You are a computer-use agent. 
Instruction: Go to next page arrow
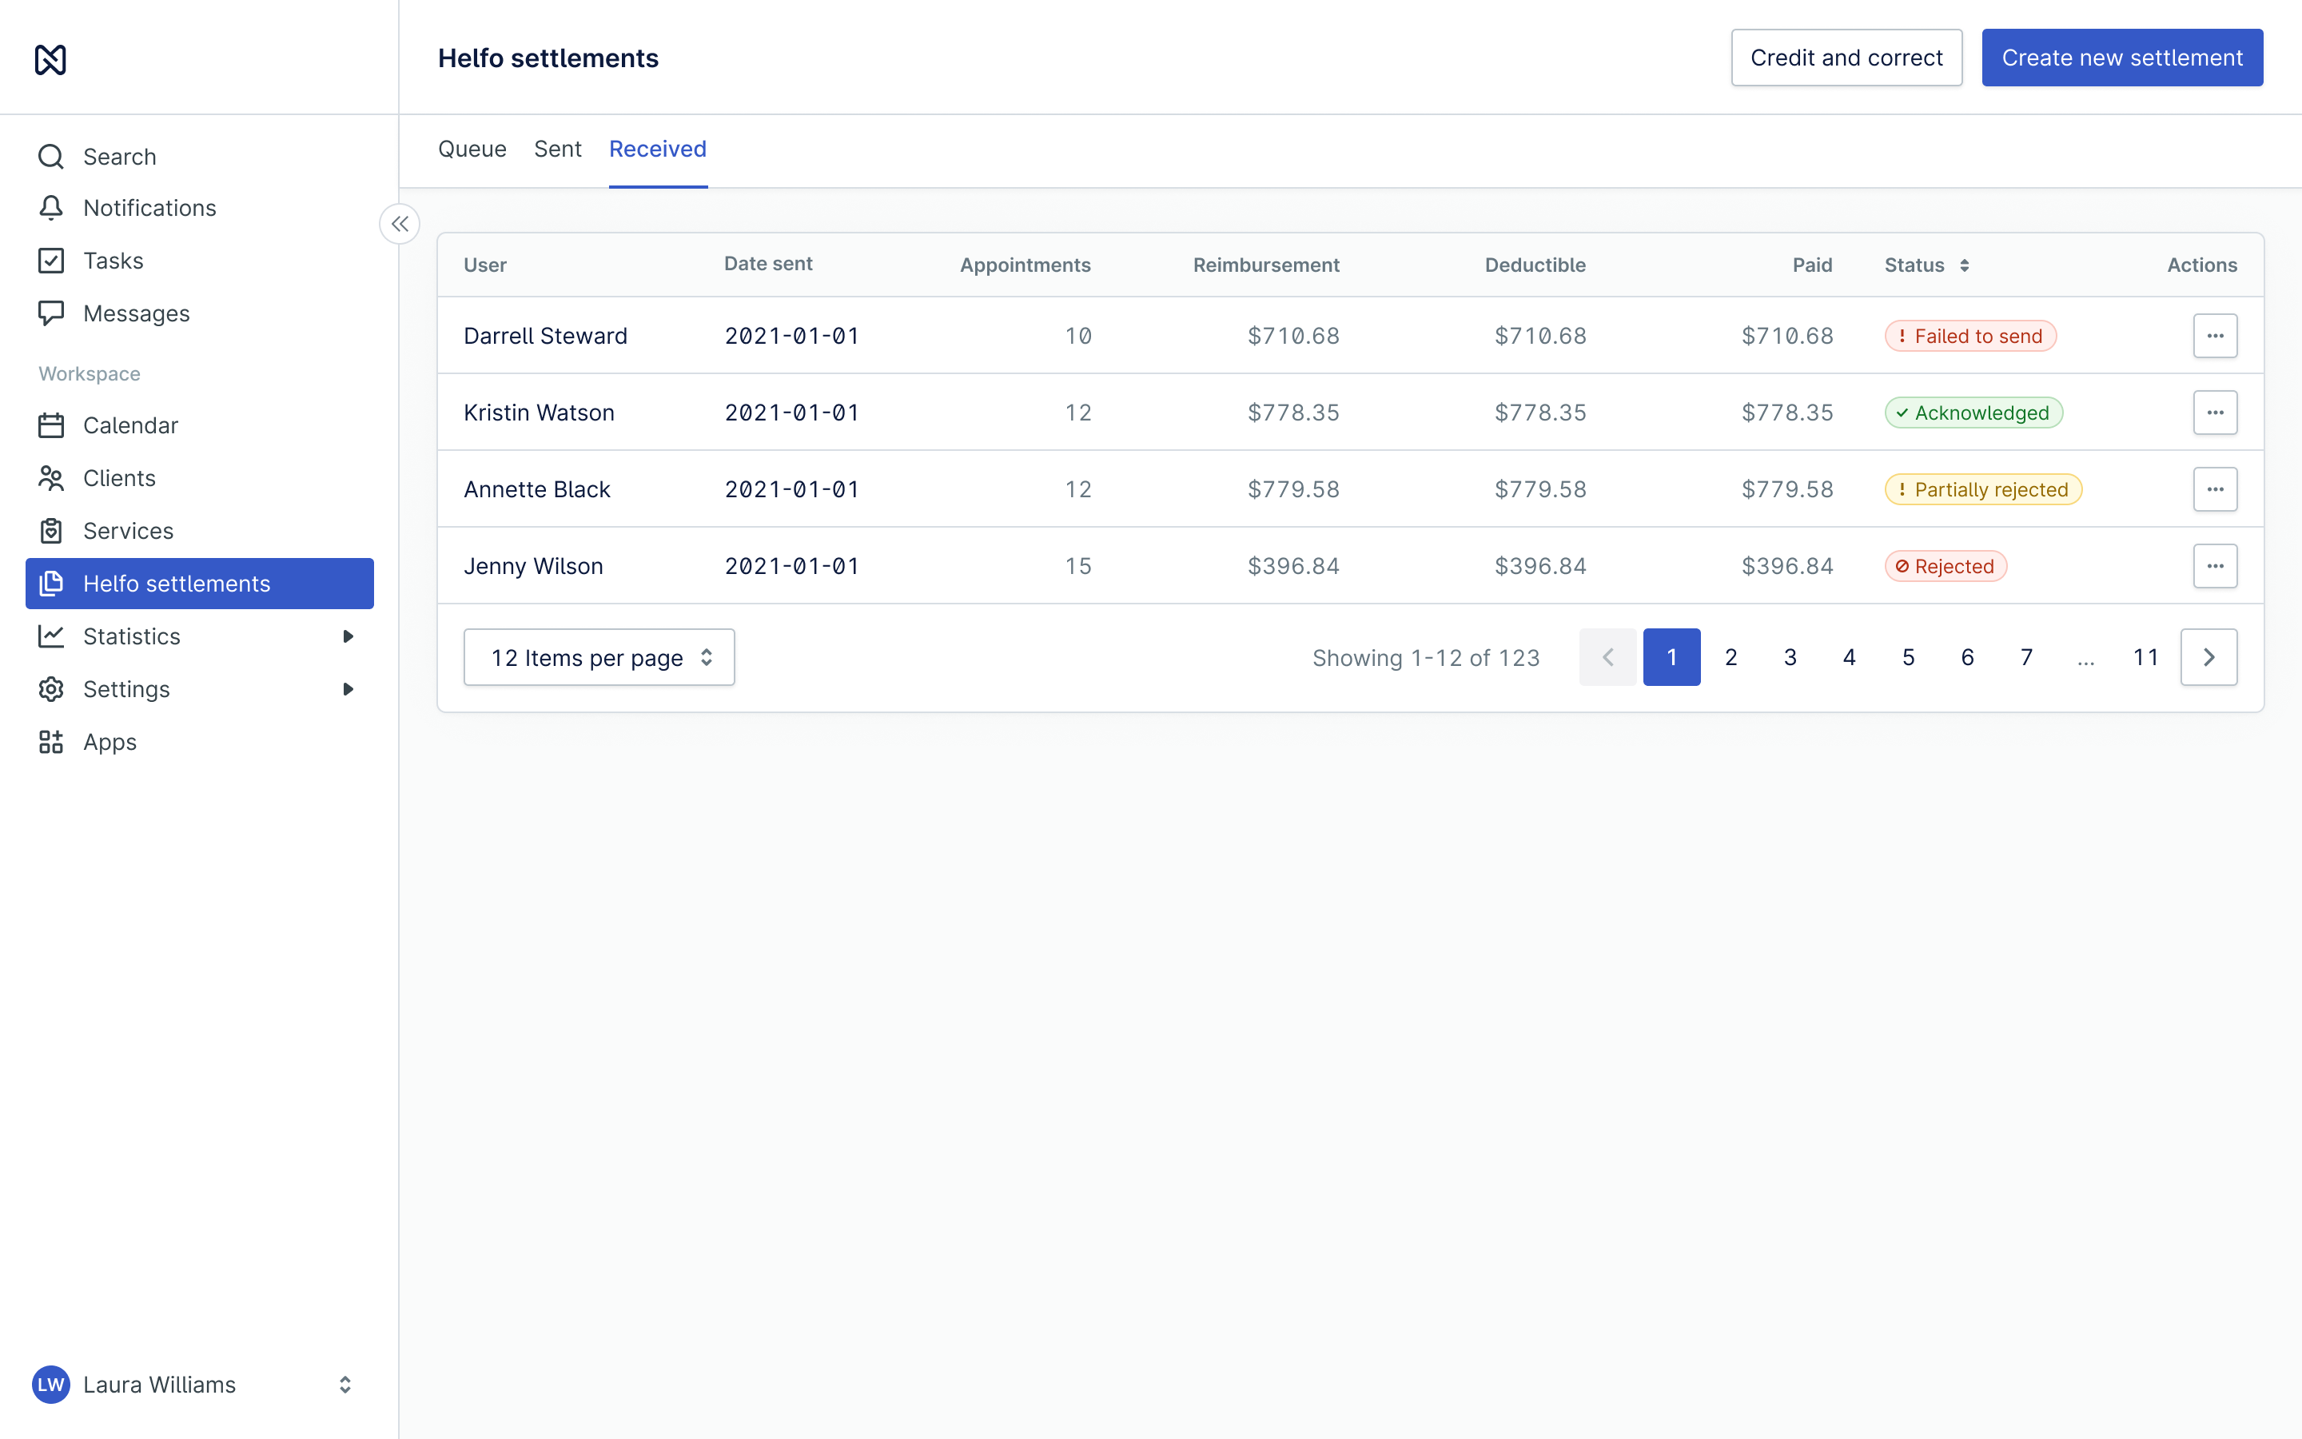(x=2208, y=658)
